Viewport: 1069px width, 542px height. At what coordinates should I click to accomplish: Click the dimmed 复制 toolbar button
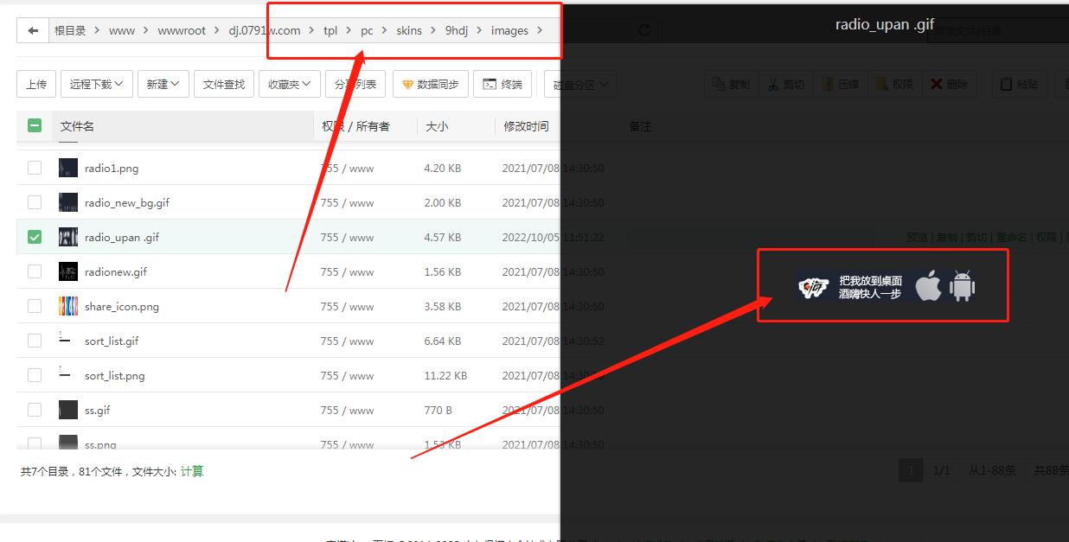pyautogui.click(x=731, y=84)
